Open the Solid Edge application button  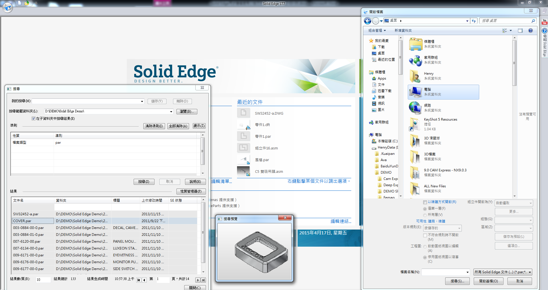(x=7, y=7)
